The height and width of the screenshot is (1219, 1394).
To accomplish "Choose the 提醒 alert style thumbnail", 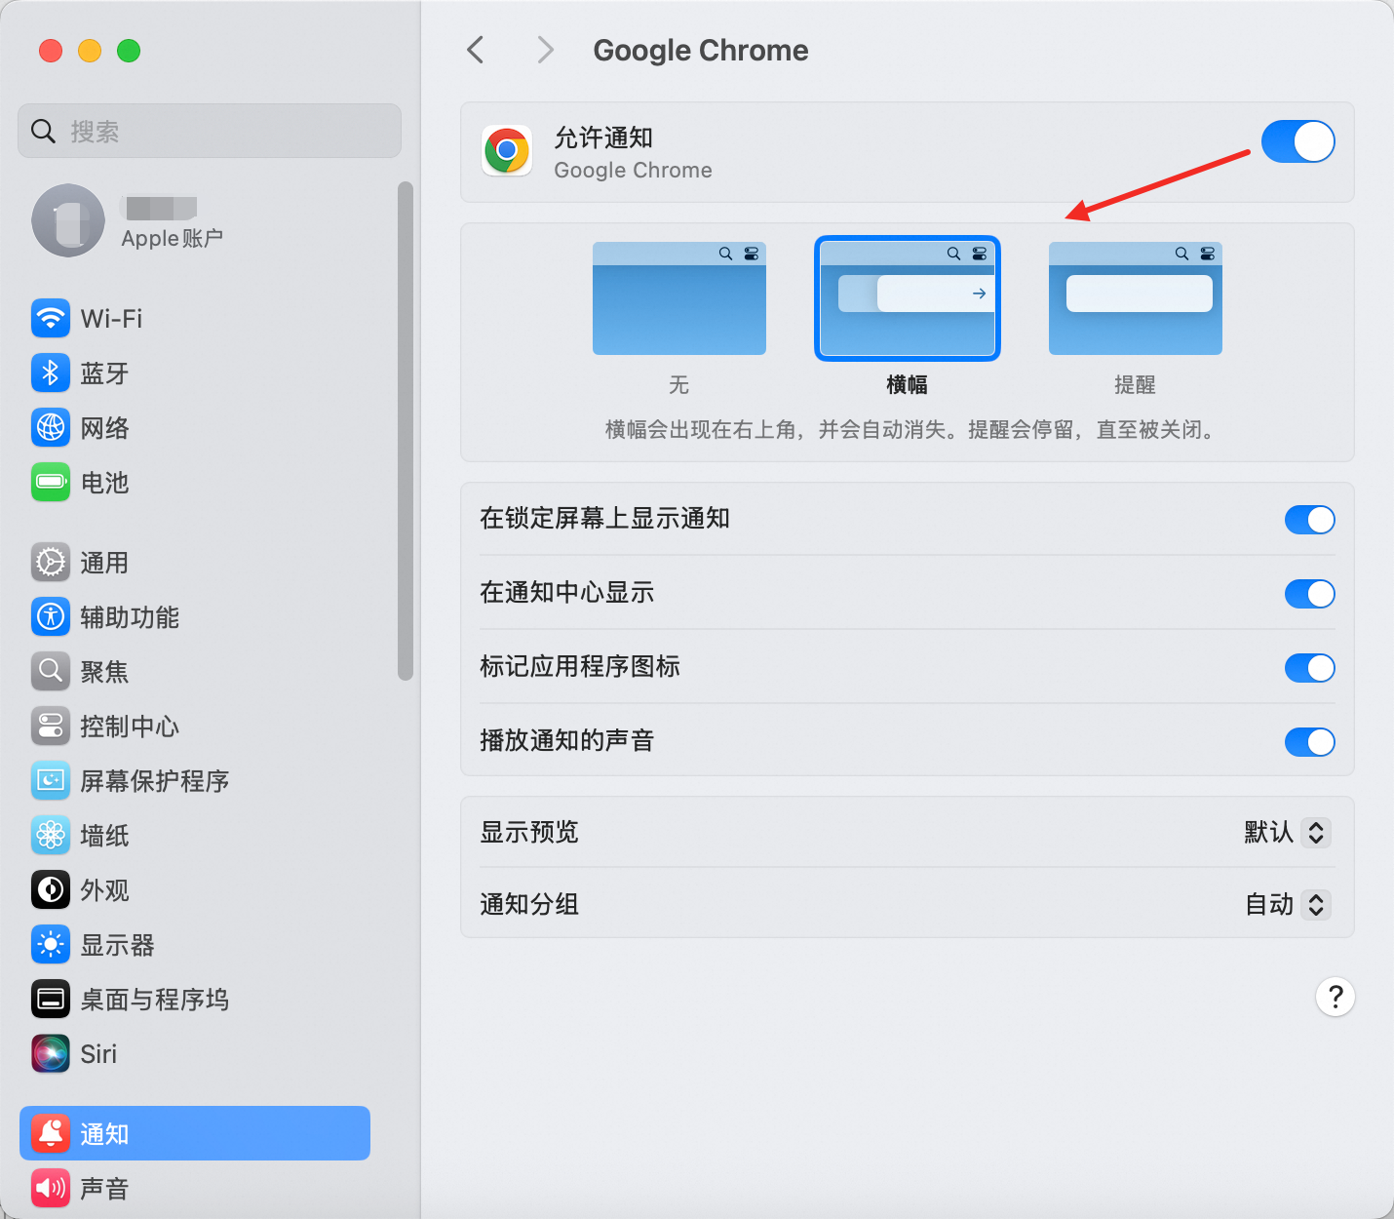I will click(x=1135, y=298).
